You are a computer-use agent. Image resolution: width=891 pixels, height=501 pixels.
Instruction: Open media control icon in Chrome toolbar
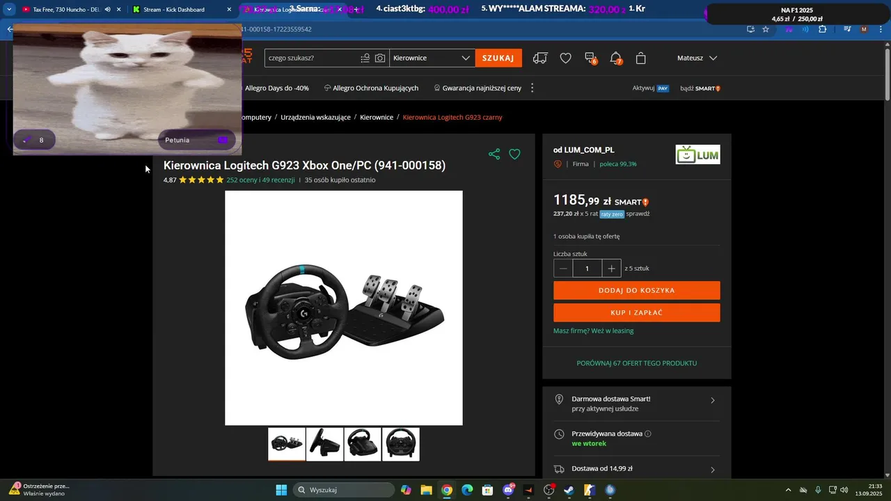click(847, 29)
